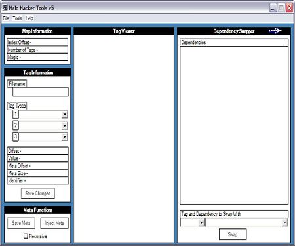The width and height of the screenshot is (295, 246).
Task: Click the Inject Meta button
Action: point(54,223)
